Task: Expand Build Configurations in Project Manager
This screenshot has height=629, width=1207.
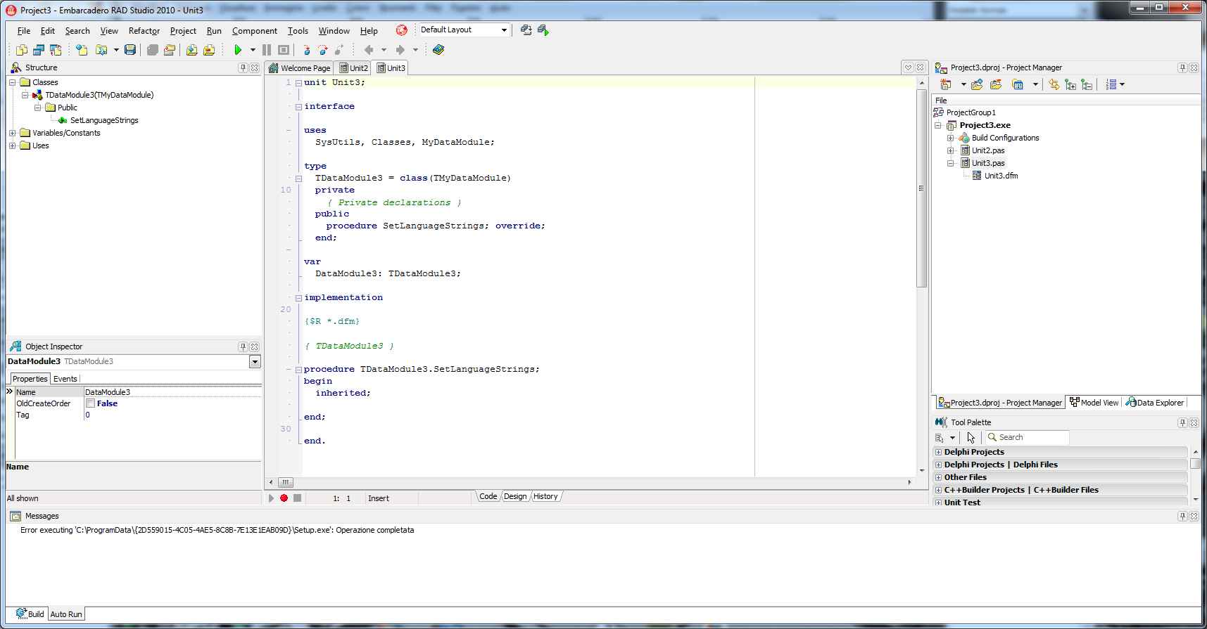Action: [x=950, y=138]
